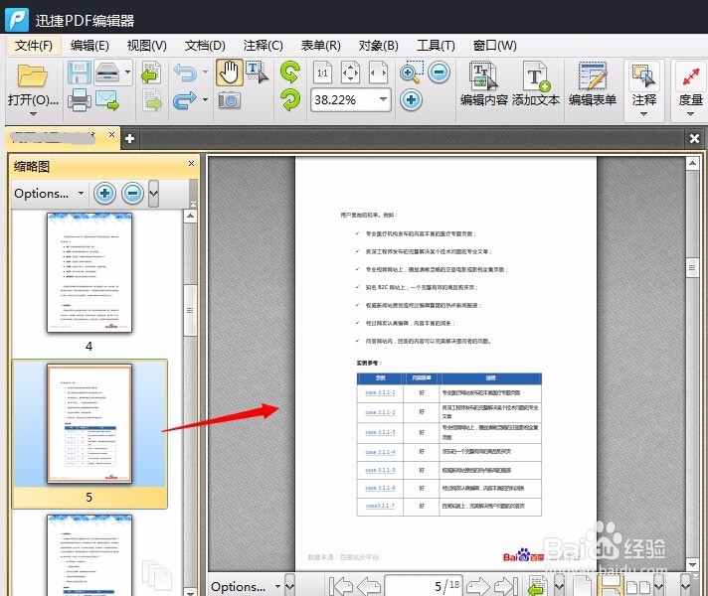Select the text selection tool
The width and height of the screenshot is (708, 596).
257,73
